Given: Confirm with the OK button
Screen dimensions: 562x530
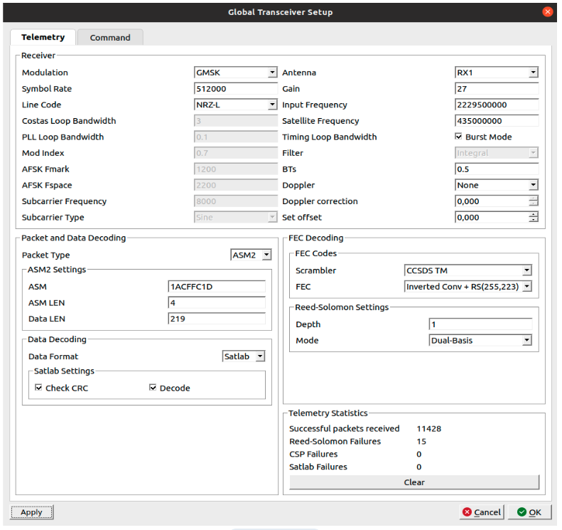Looking at the screenshot, I should point(529,512).
